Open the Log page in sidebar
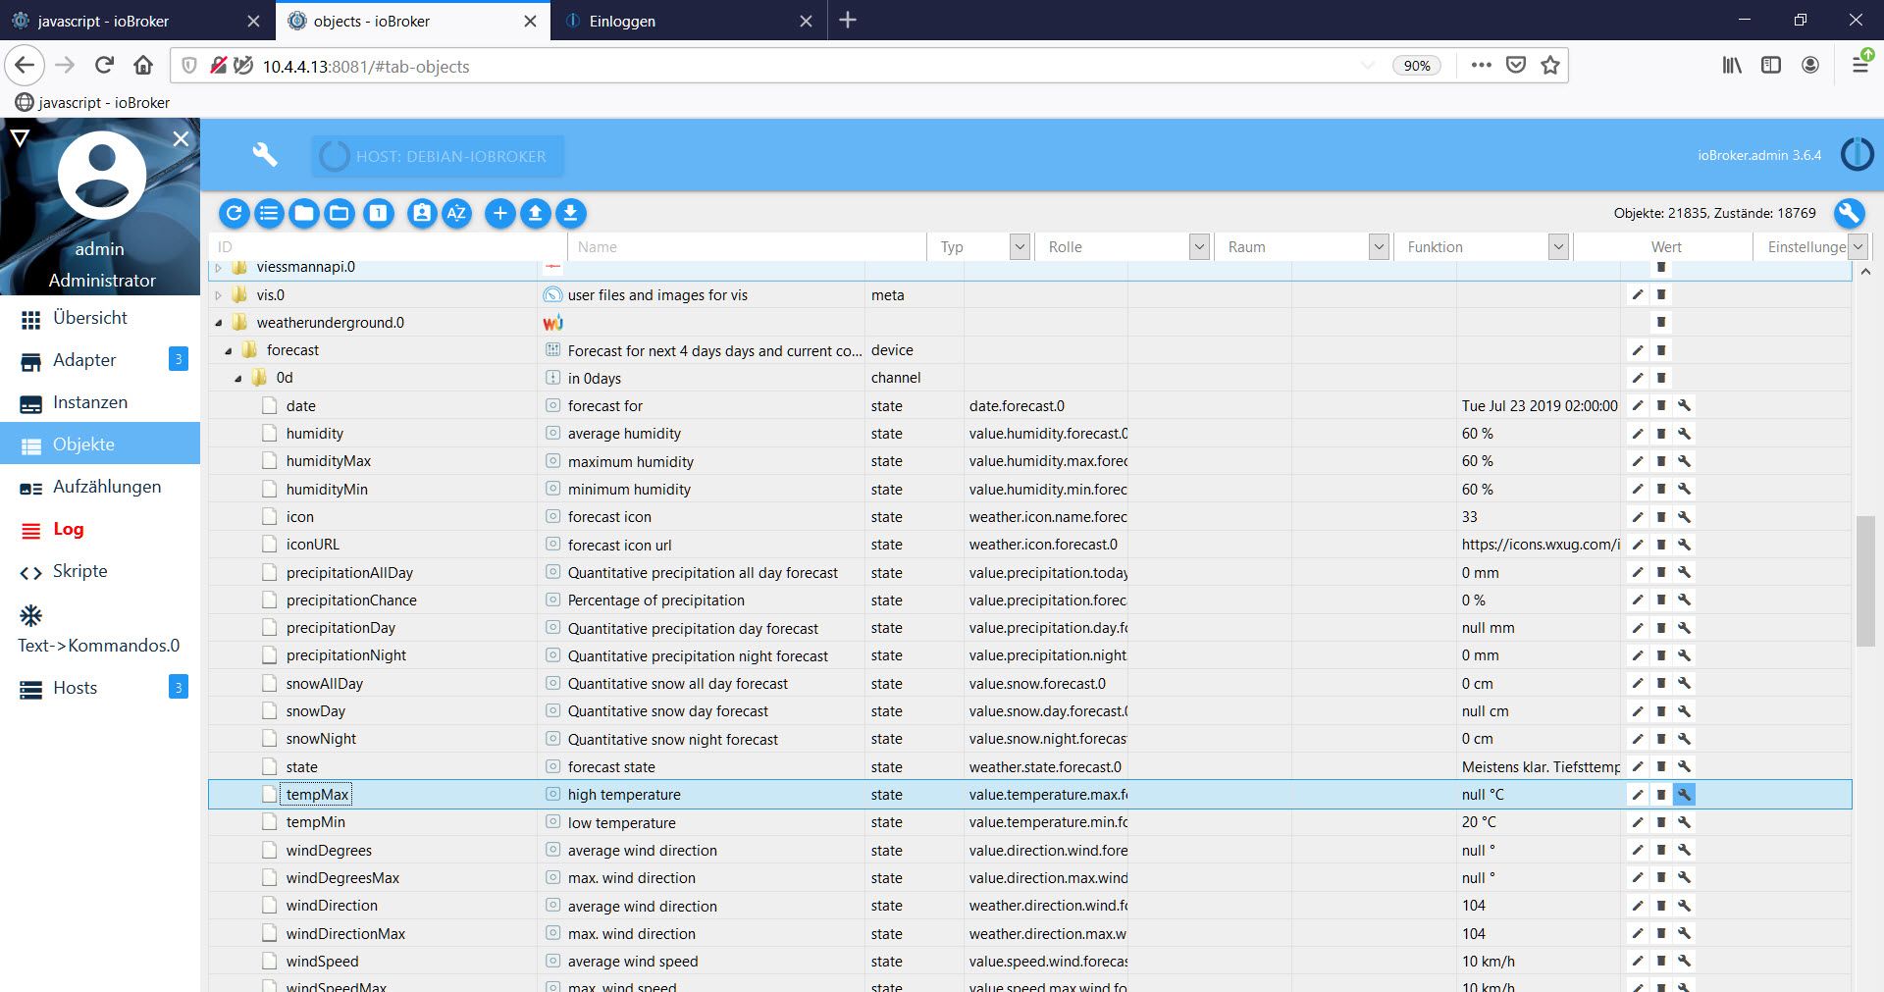 click(100, 529)
